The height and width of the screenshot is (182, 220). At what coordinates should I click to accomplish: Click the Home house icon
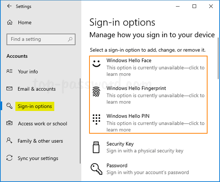(x=10, y=22)
